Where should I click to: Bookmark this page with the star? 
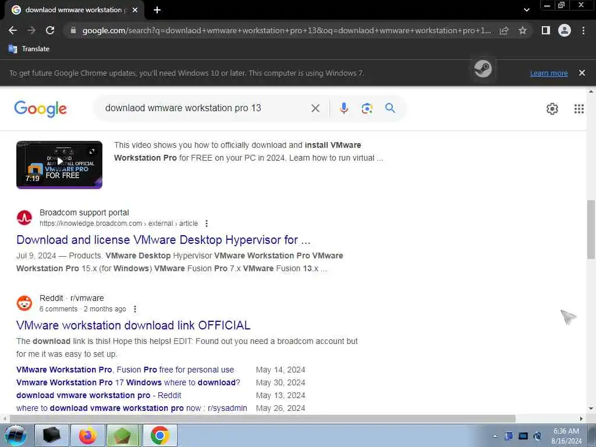[523, 30]
